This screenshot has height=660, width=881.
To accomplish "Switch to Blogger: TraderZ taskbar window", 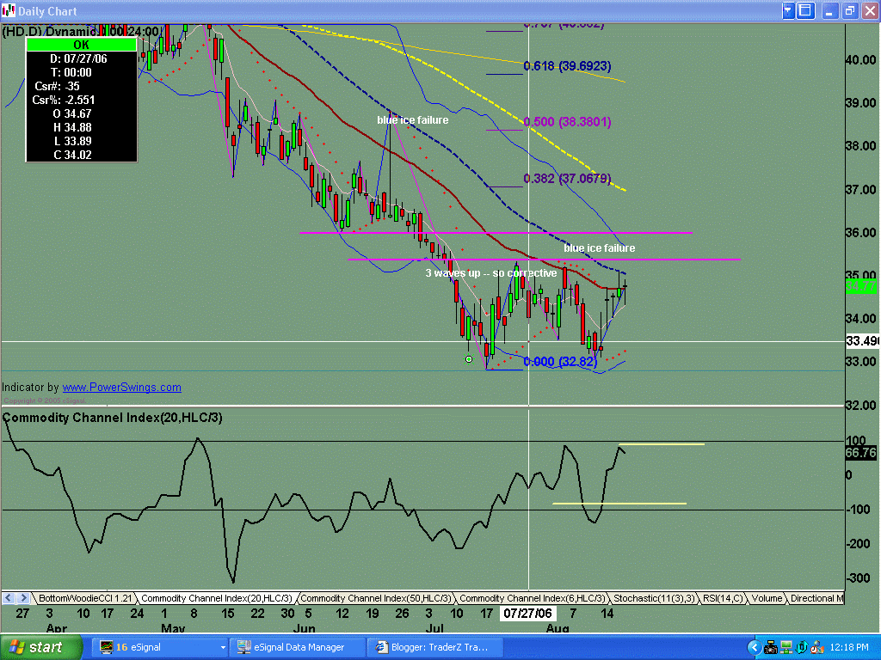I will 434,647.
